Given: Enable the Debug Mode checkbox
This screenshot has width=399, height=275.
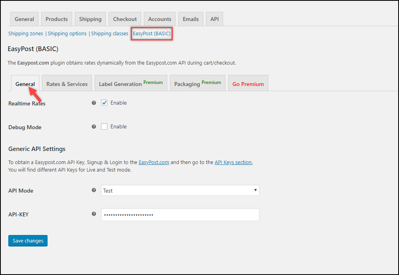Looking at the screenshot, I should coord(104,126).
